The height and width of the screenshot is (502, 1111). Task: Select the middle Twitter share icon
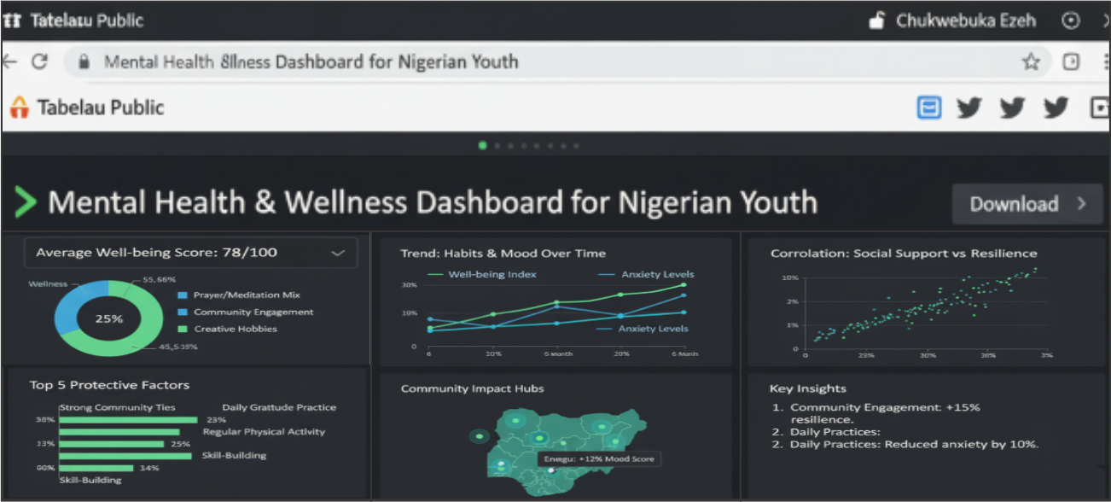coord(1012,107)
